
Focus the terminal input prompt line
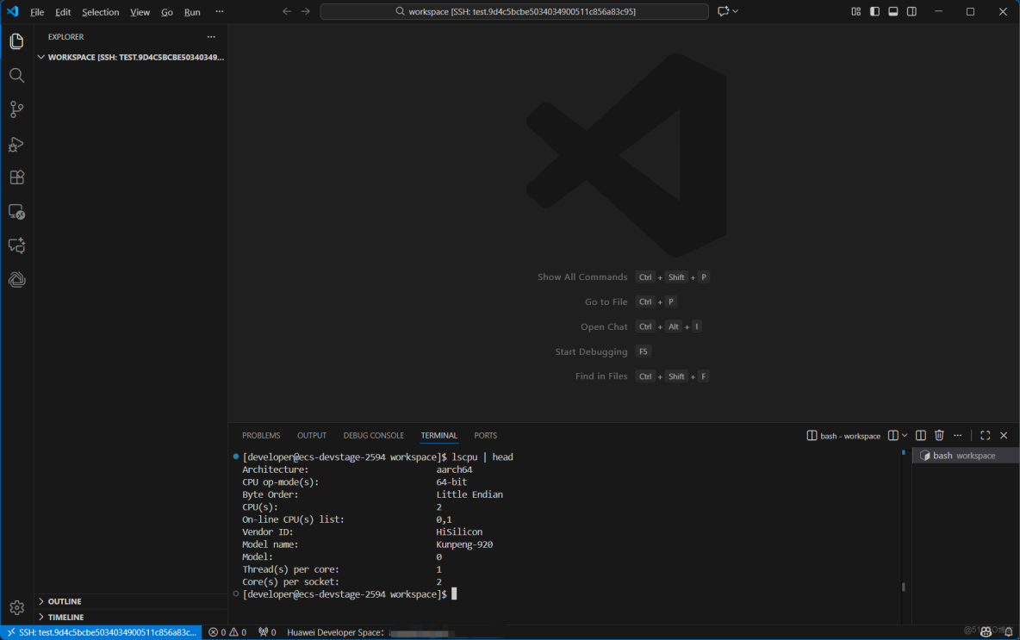point(349,594)
